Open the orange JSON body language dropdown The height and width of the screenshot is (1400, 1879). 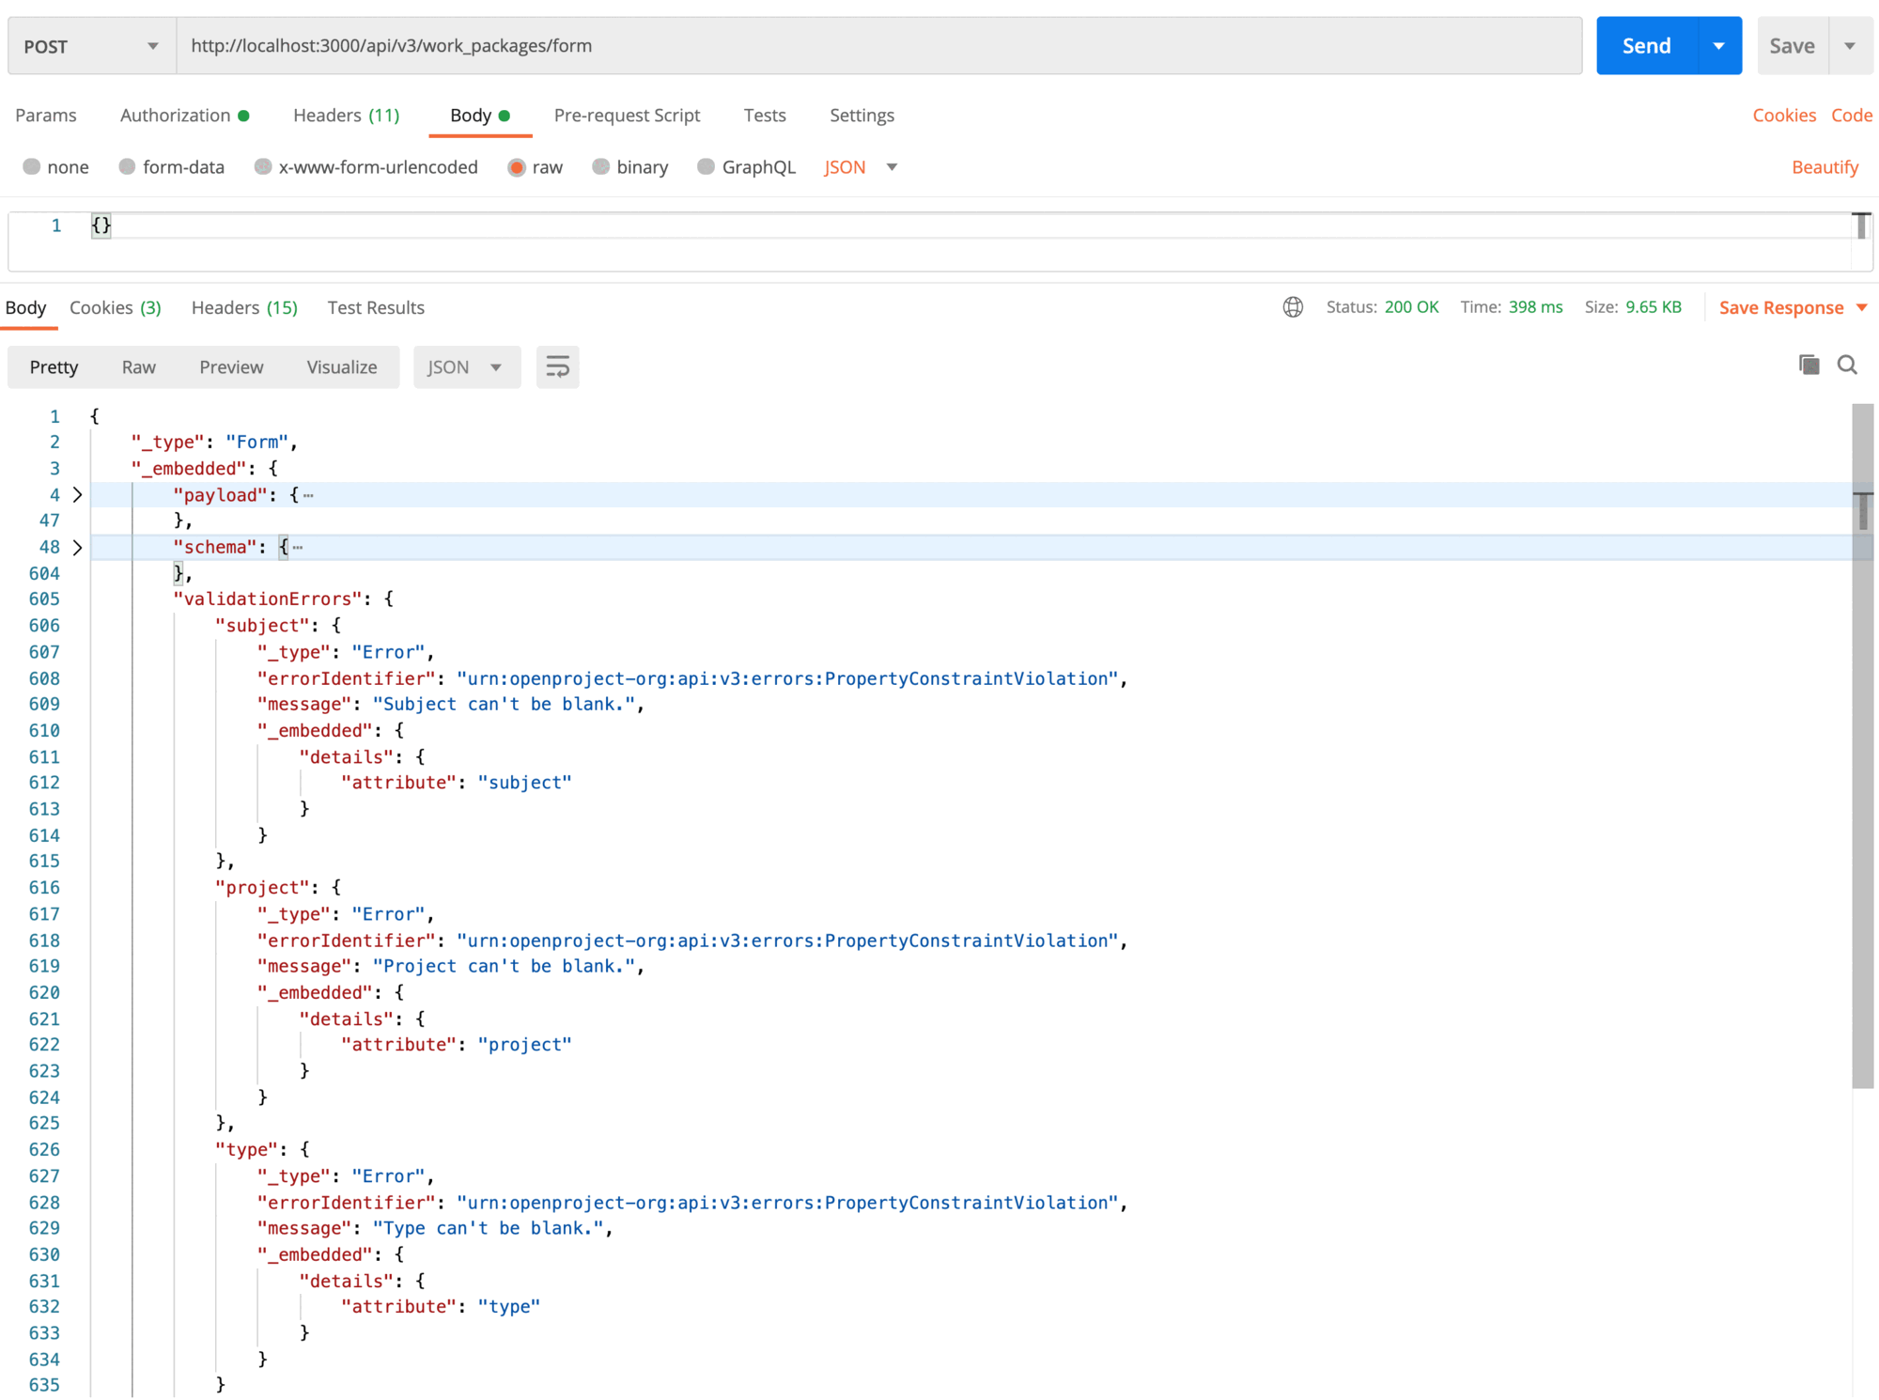click(x=859, y=166)
